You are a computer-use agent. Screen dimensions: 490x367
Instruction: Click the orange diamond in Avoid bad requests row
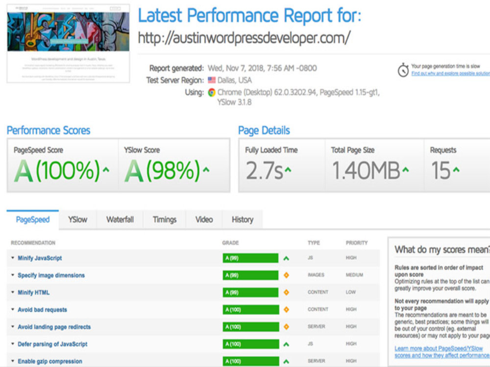point(286,310)
